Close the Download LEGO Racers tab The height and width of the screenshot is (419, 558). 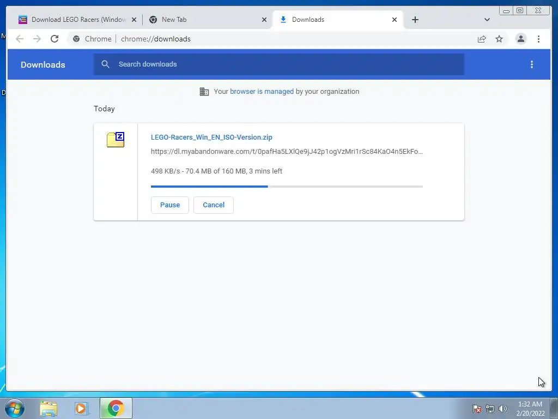point(134,20)
